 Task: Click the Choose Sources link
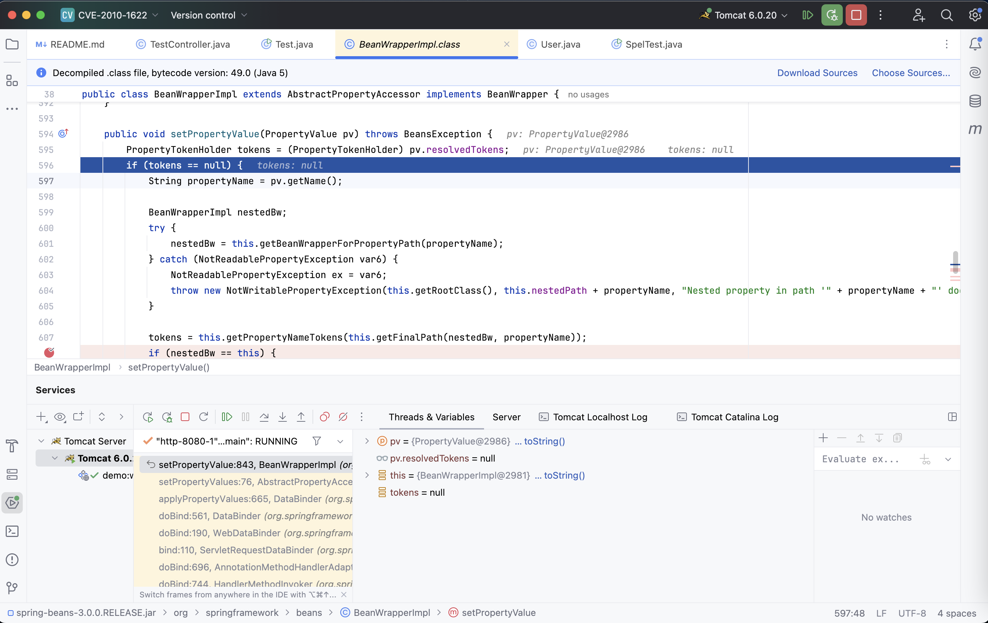click(x=910, y=73)
